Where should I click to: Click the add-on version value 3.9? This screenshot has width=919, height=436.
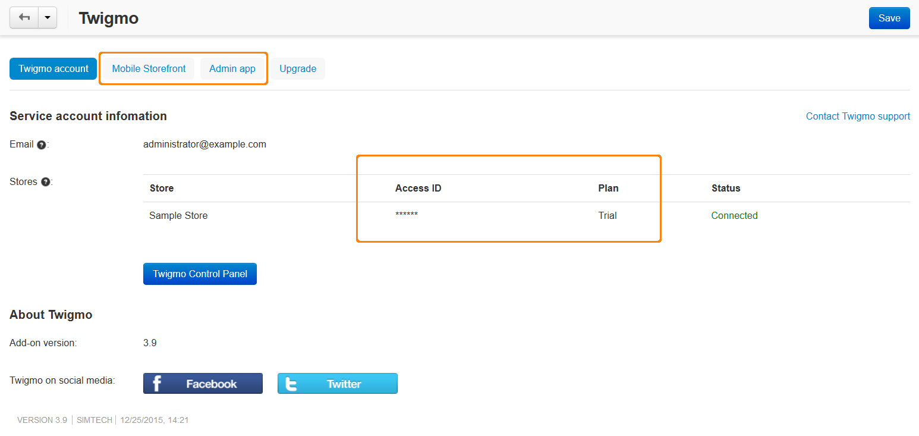pos(150,343)
